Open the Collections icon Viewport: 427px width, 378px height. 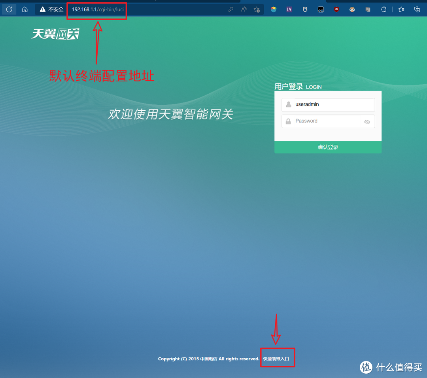[417, 9]
